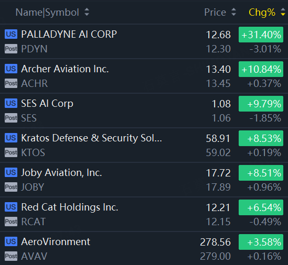
Task: Click the US badge next to Joby Aviation
Action: tap(11, 172)
